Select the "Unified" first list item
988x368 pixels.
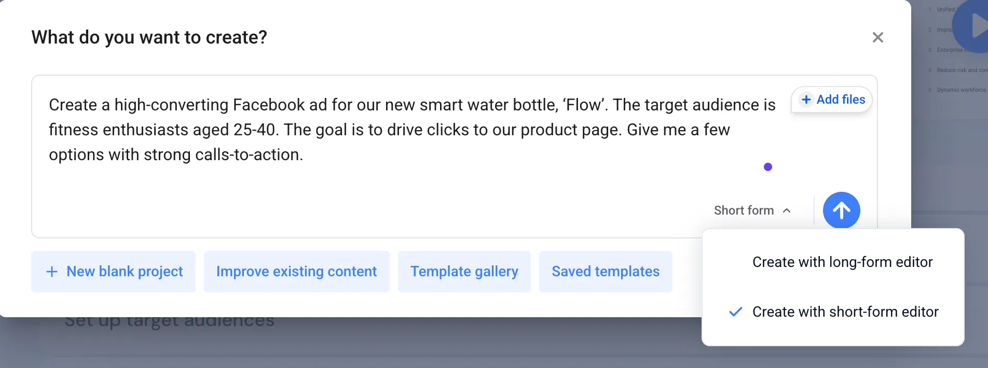(945, 9)
